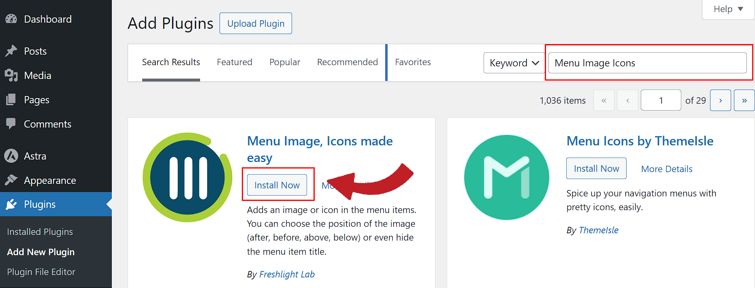This screenshot has height=288, width=755.
Task: Click the '1,036 items' count text
Action: pos(563,100)
